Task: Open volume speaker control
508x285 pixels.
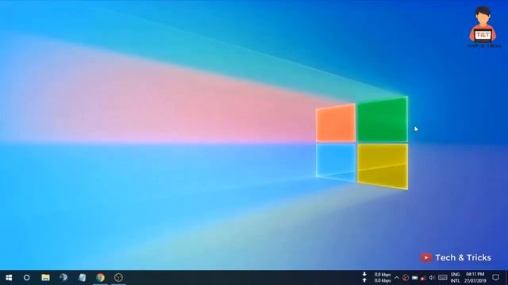Action: point(432,278)
